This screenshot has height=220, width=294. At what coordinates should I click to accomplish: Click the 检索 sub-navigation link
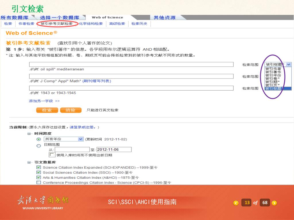point(8,24)
